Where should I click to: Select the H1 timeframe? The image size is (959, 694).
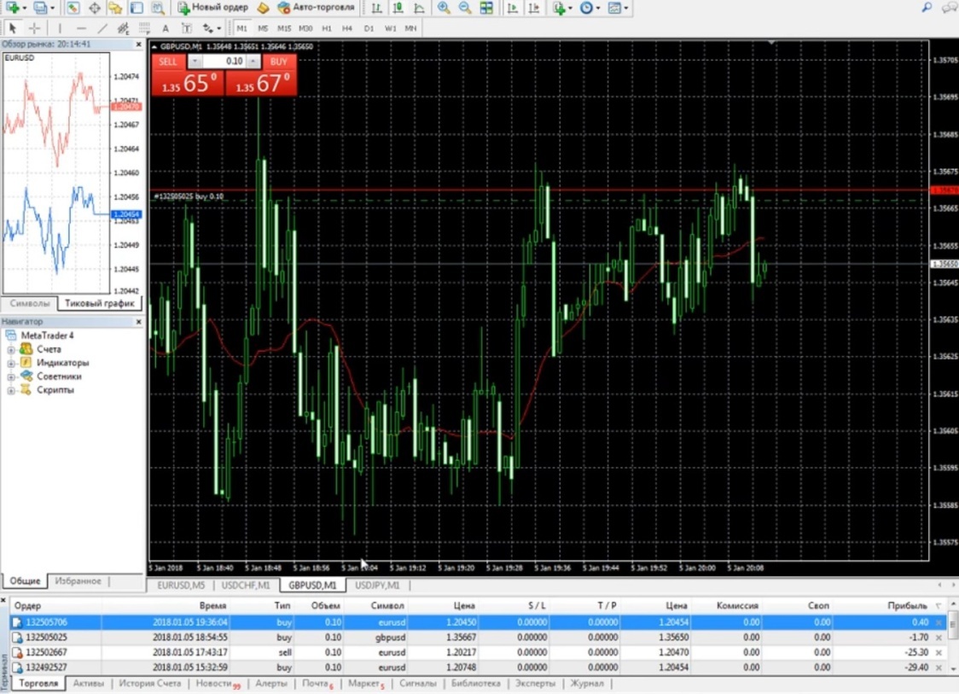click(327, 28)
